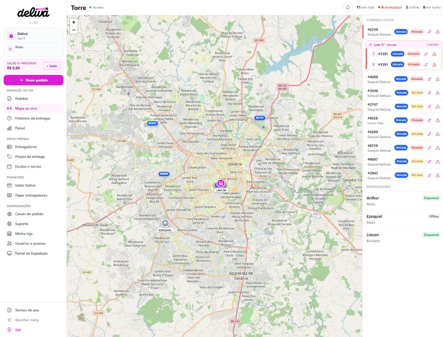This screenshot has height=337, width=443.
Task: Open stop 1 order #3391 in the batch
Action: pyautogui.click(x=404, y=54)
